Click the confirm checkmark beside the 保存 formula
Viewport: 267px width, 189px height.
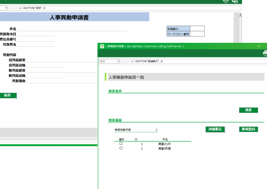click(16, 8)
